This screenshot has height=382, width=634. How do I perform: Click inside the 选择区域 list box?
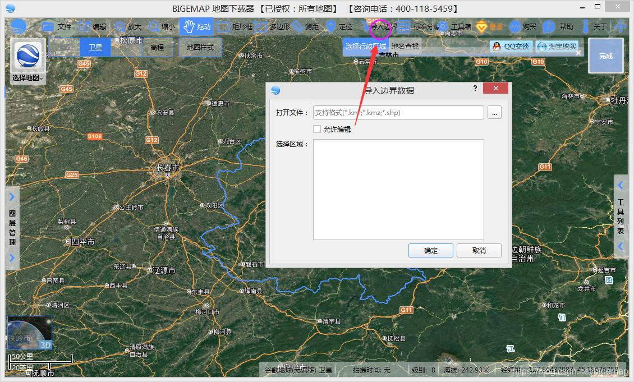click(398, 190)
